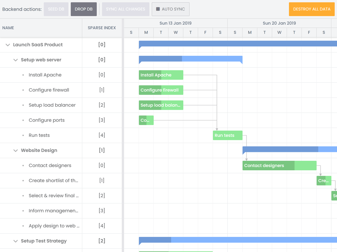Select the Run tests task bar

point(227,135)
